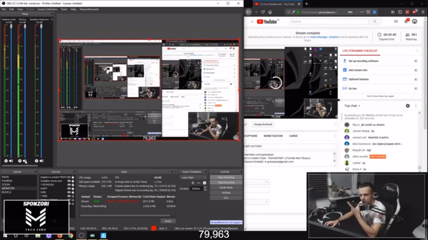Expand Go live checklist step

(416, 89)
